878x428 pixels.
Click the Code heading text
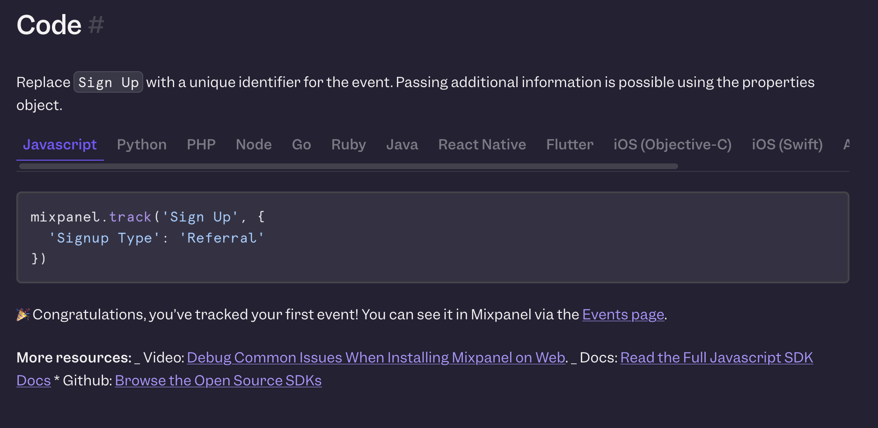tap(49, 25)
